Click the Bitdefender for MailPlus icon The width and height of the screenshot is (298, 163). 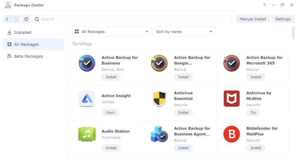tap(232, 134)
